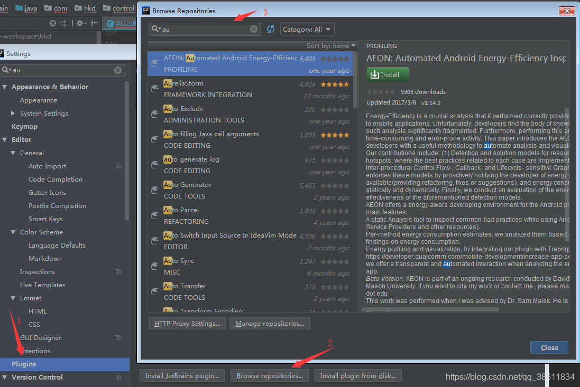The height and width of the screenshot is (387, 580).
Task: Open the Sort by: name dropdown
Action: pos(330,46)
